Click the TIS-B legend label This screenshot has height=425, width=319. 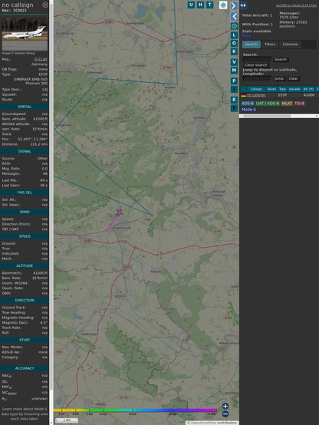pyautogui.click(x=299, y=104)
